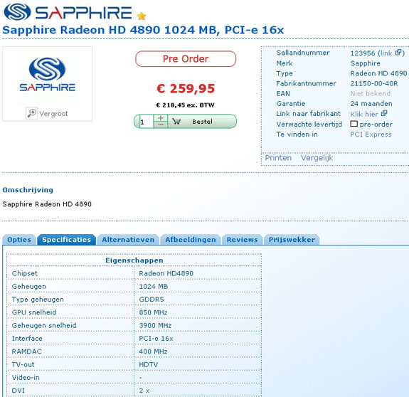The height and width of the screenshot is (397, 409).
Task: Click the magnifier Vergroot icon
Action: pyautogui.click(x=31, y=113)
